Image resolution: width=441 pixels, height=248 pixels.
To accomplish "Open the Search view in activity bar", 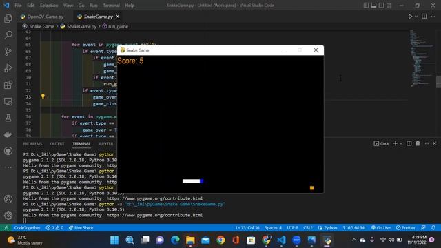I will click(x=8, y=35).
